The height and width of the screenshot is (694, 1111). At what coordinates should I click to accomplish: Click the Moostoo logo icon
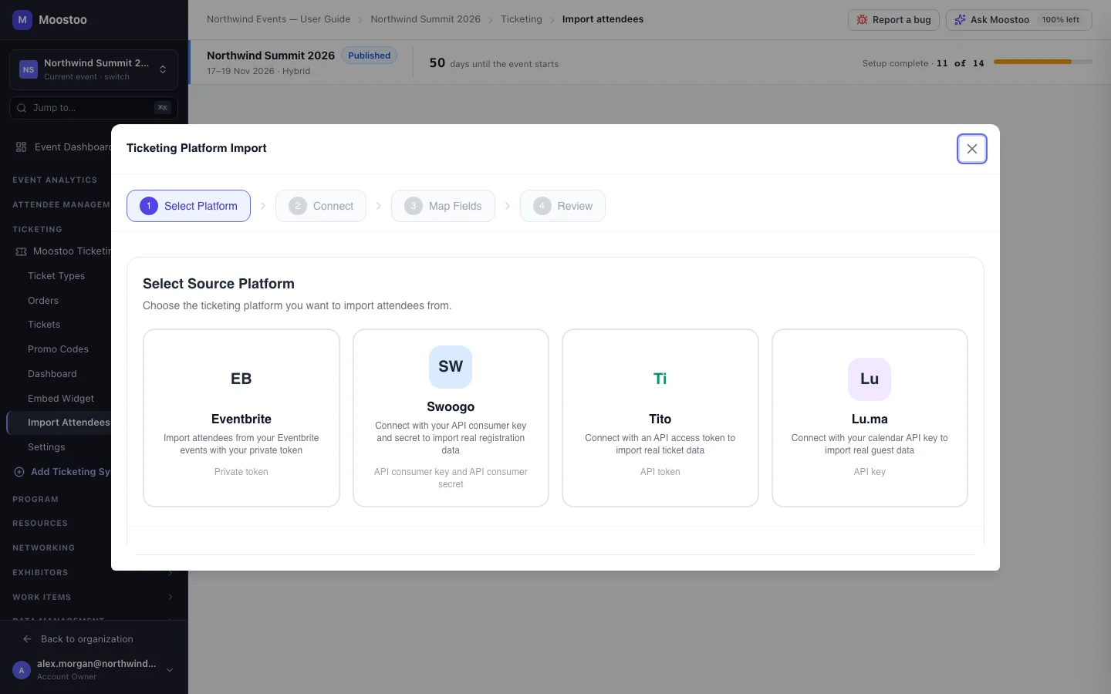[22, 20]
